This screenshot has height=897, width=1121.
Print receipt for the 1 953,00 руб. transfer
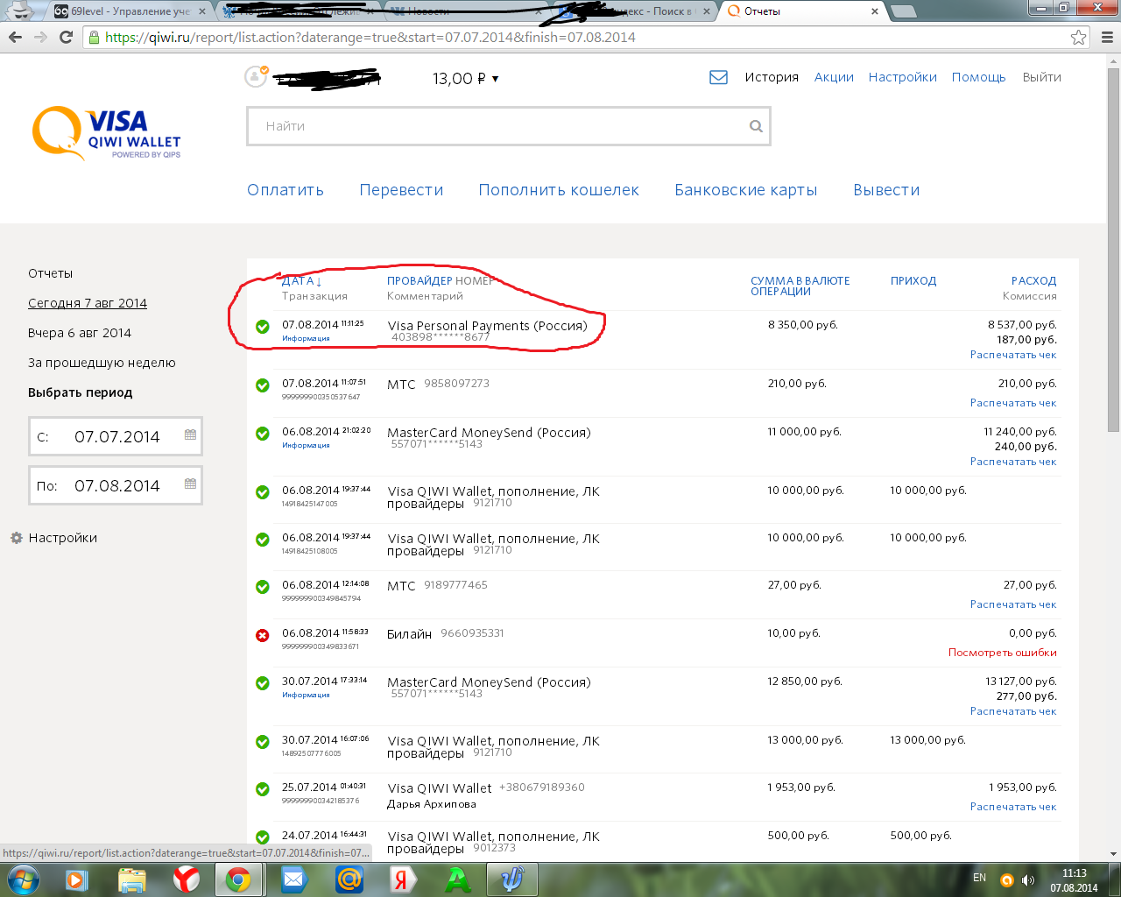(x=1013, y=807)
